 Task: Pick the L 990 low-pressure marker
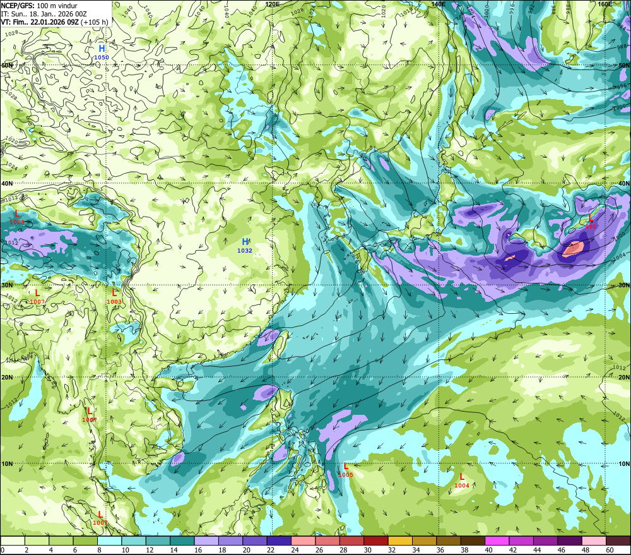click(591, 222)
